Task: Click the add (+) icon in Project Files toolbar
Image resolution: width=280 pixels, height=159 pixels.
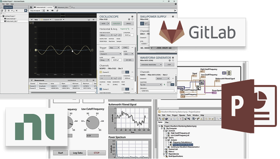Action: [x=12, y=11]
